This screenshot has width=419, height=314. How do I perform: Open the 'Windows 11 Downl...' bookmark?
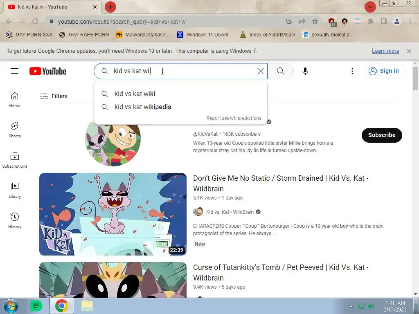205,35
